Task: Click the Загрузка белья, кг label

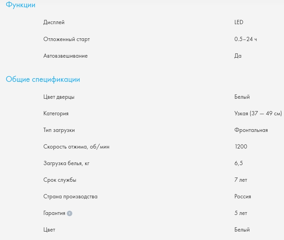Action: pyautogui.click(x=67, y=163)
